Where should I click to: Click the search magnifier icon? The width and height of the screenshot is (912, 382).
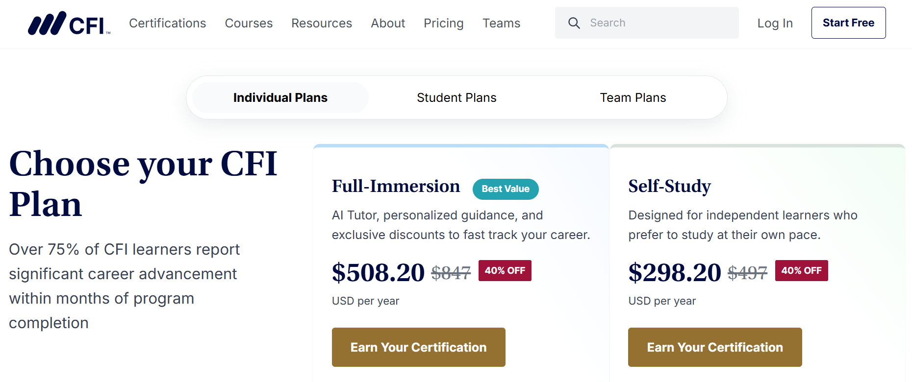pyautogui.click(x=574, y=23)
